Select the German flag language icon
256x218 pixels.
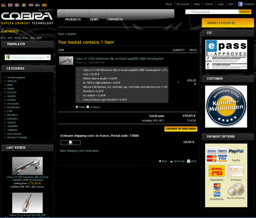4,5
